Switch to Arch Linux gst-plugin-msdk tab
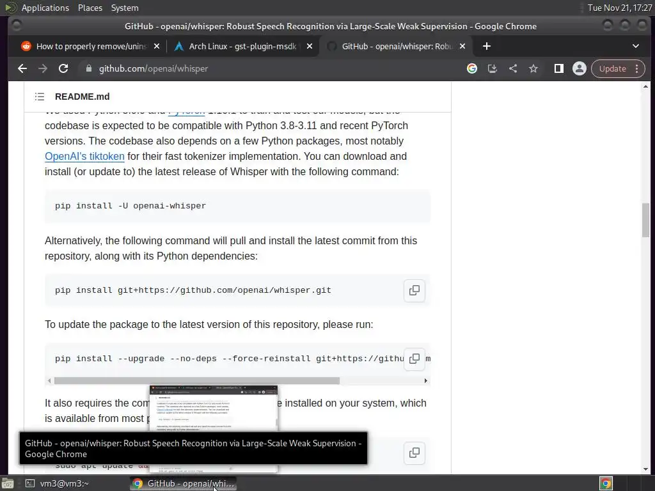The width and height of the screenshot is (655, 491). [242, 46]
